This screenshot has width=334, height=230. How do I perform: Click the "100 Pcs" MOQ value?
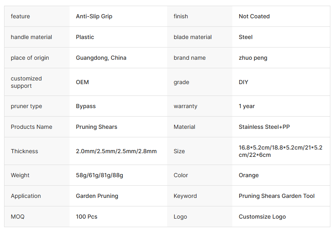(x=86, y=217)
